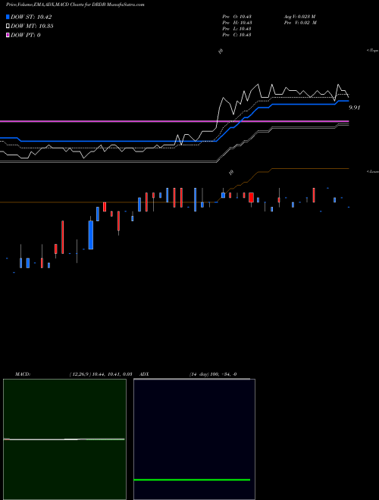Click the MACD '(12,26,9) 10.44, 10.41, 0.03' values
This screenshot has height=500, width=379.
coord(101,374)
